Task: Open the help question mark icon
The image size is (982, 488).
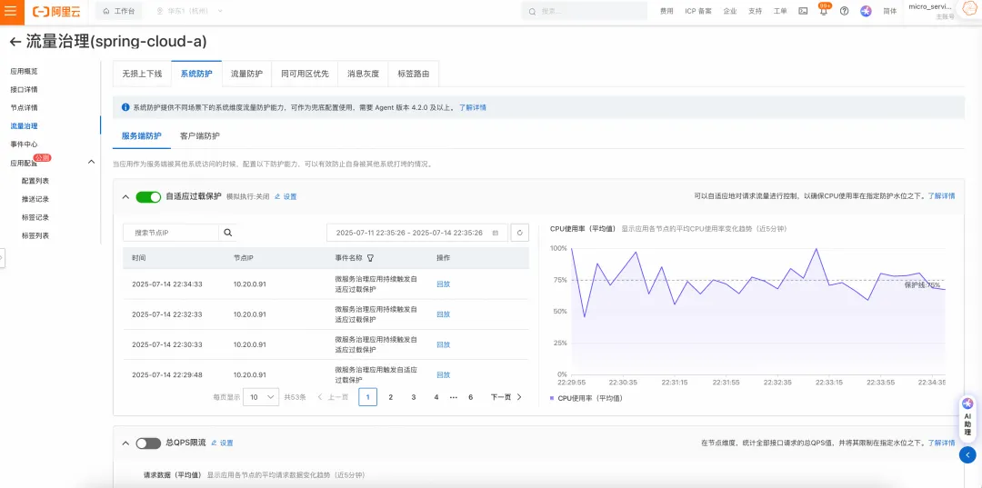Action: 844,11
